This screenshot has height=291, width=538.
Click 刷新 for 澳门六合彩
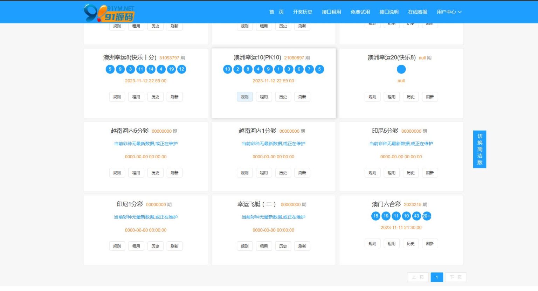(x=430, y=244)
